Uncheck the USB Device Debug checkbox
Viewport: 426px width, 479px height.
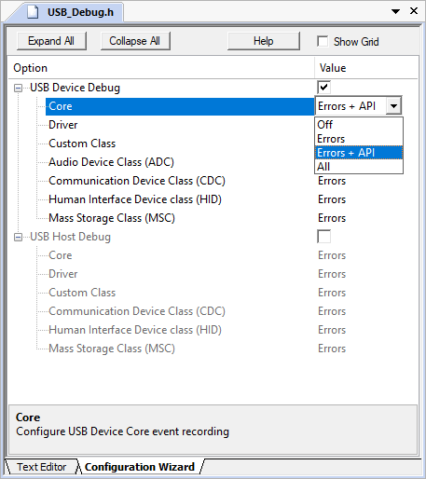[323, 88]
